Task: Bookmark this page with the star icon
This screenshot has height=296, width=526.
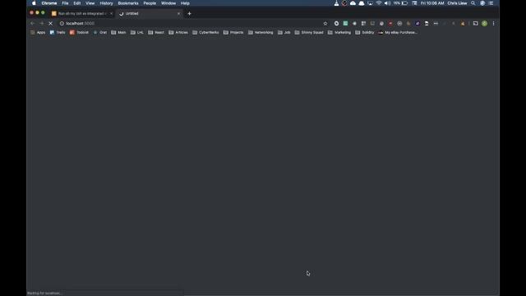Action: (x=325, y=24)
